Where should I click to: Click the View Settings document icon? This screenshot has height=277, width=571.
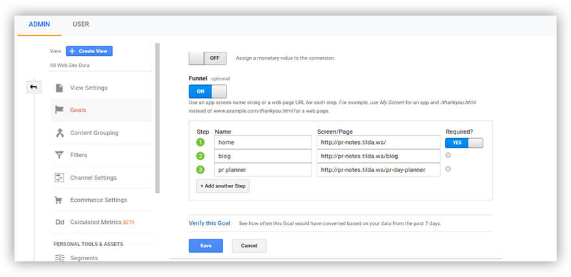click(60, 88)
